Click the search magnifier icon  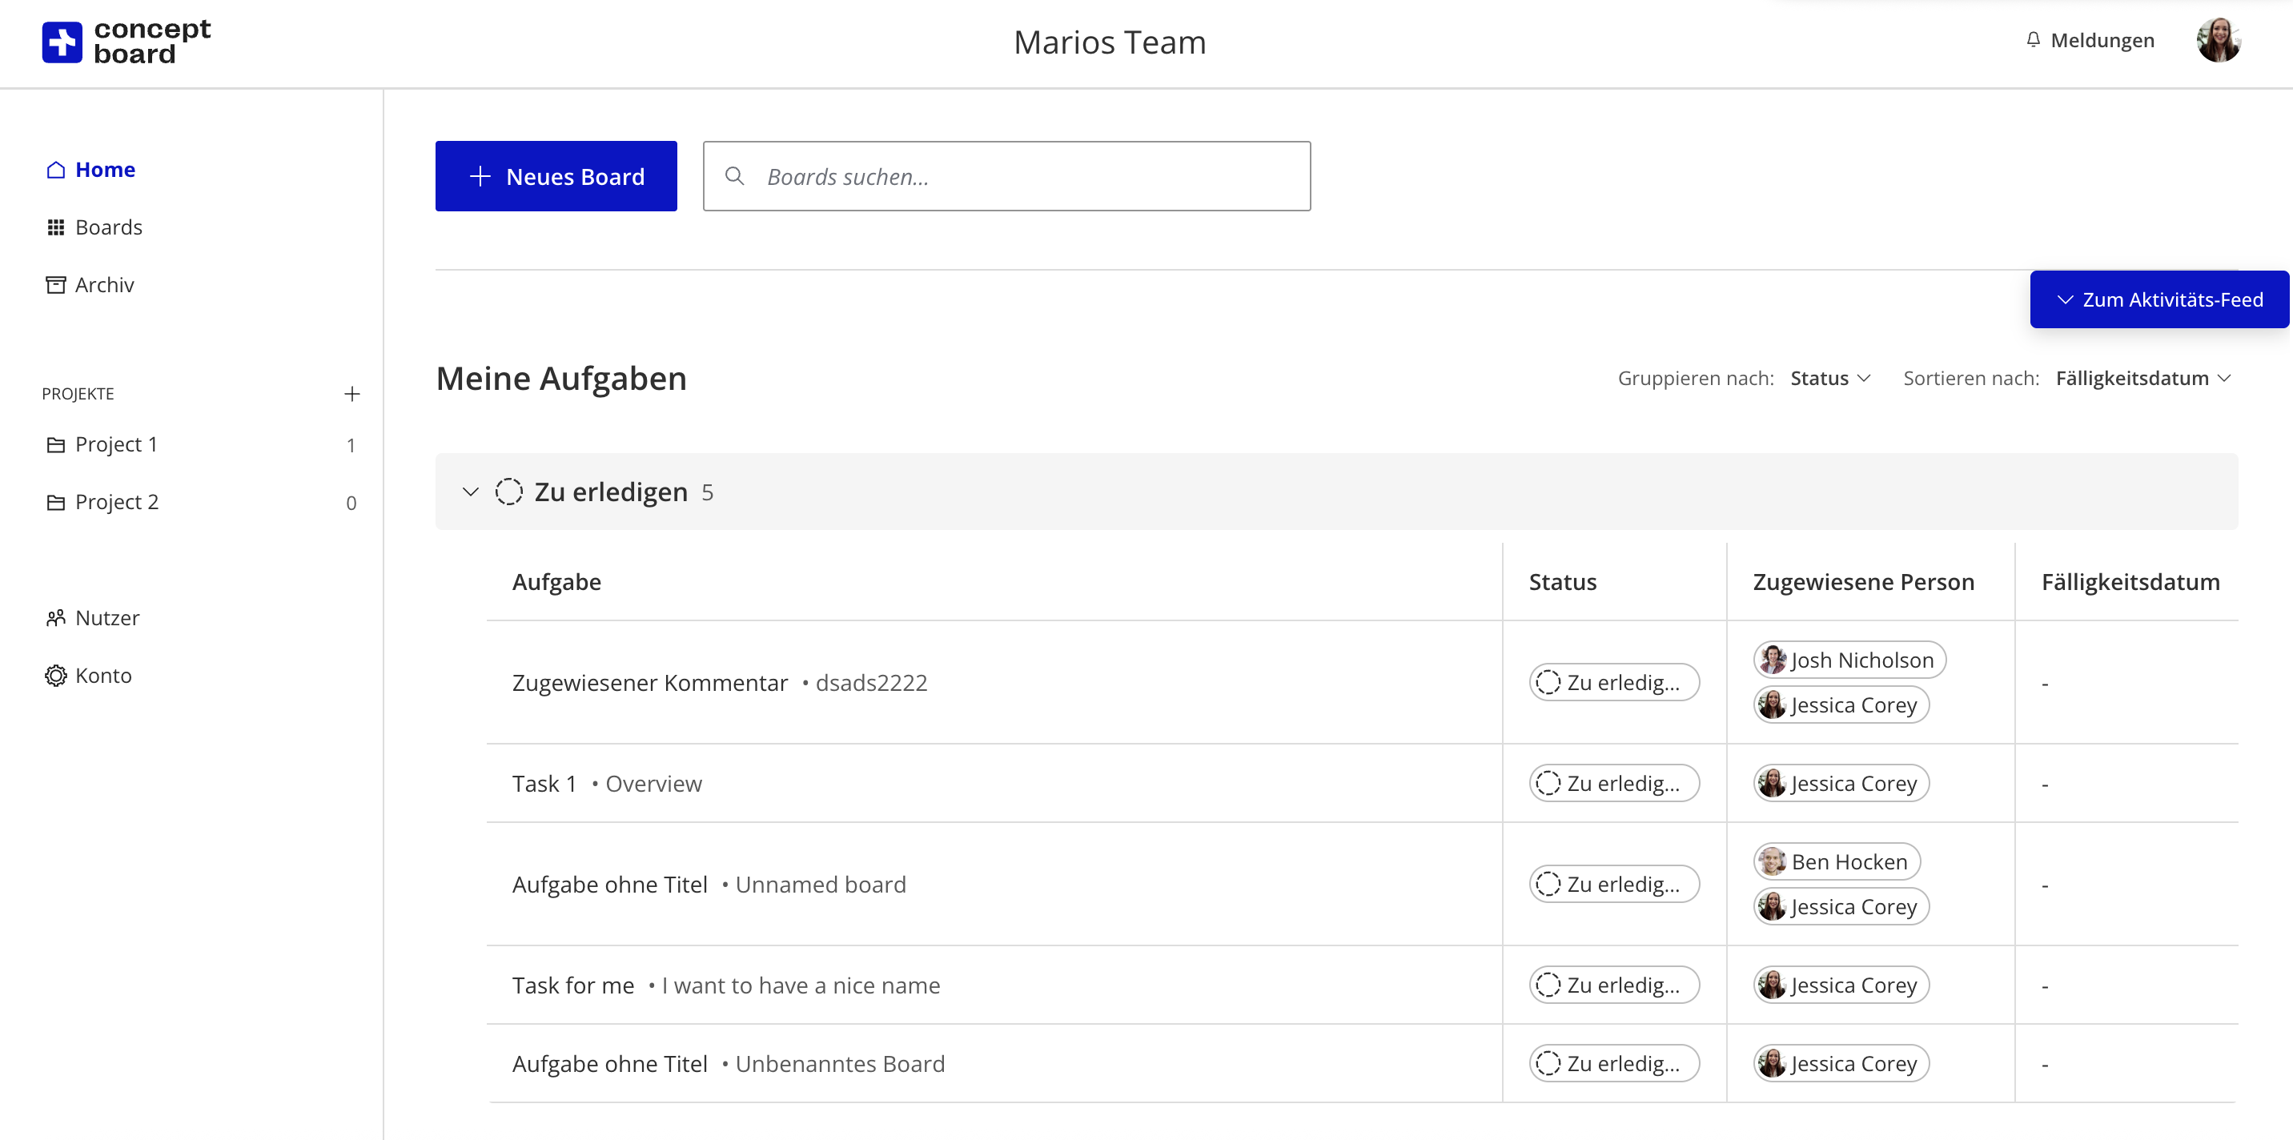point(734,176)
